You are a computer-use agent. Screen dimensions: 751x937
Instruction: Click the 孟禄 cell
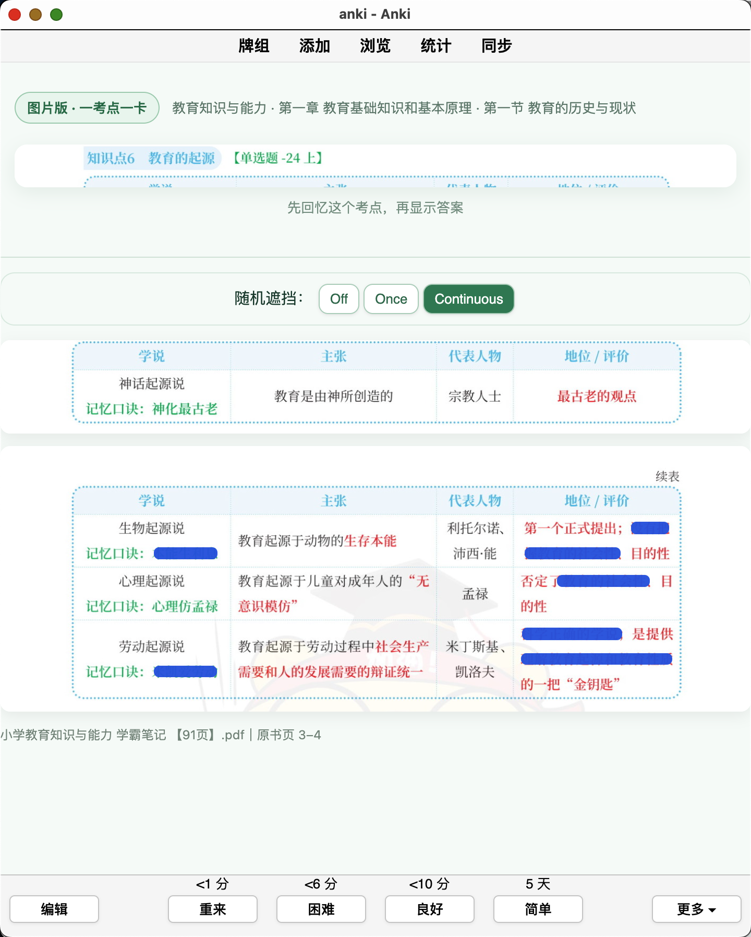pyautogui.click(x=475, y=594)
